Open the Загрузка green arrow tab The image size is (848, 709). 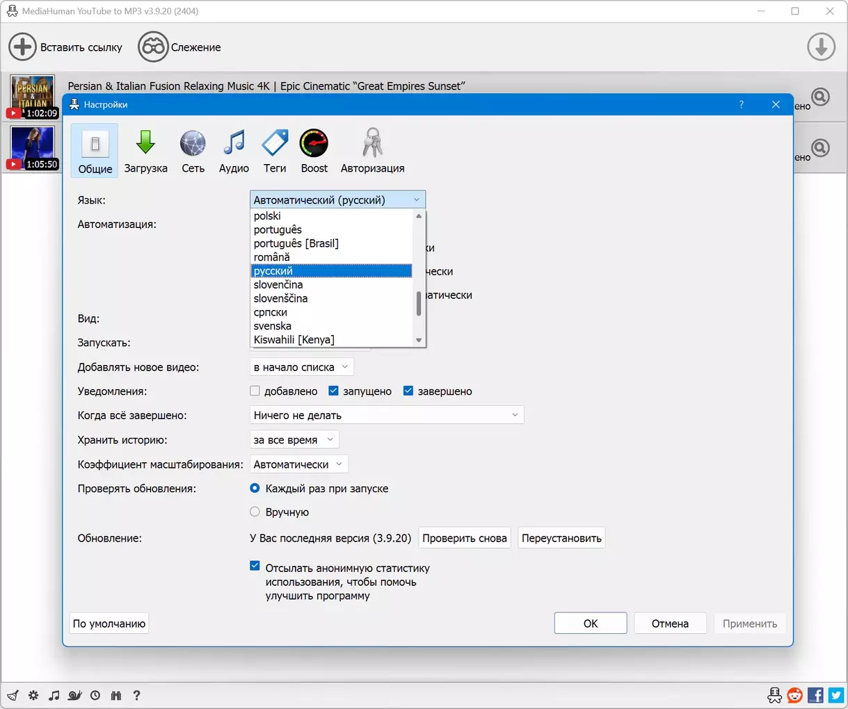tap(145, 151)
